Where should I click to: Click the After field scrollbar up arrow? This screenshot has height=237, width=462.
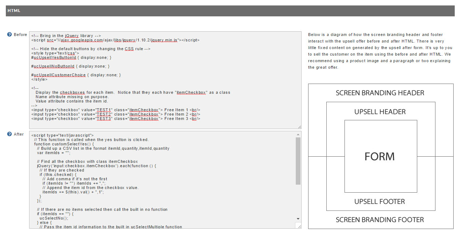(x=298, y=134)
